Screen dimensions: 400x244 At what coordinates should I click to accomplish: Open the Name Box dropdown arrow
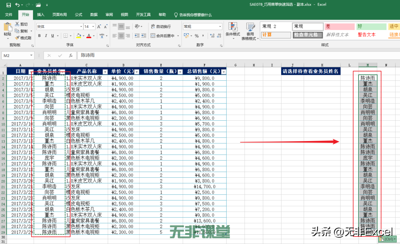click(x=31, y=55)
